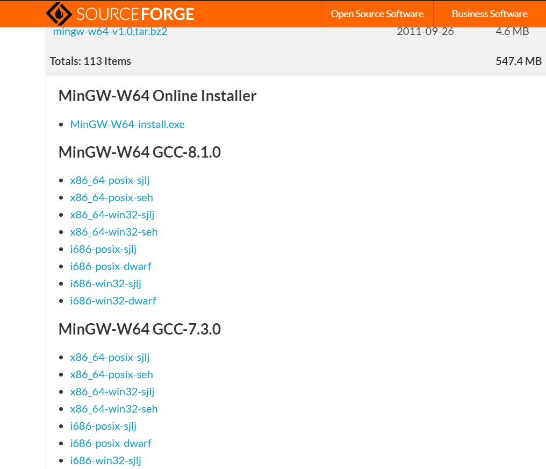Click the MinGW-W64 Online Installer heading

pos(157,96)
